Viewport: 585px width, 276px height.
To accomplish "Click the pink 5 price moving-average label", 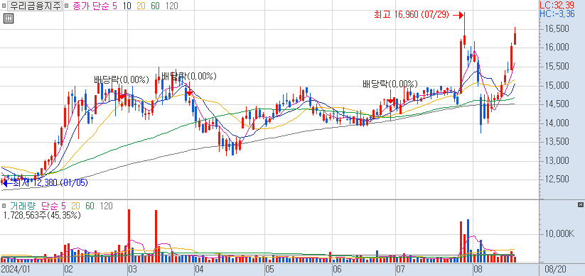I will coord(115,6).
